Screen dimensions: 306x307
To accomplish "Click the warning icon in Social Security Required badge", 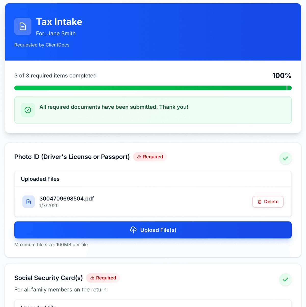I will point(92,278).
